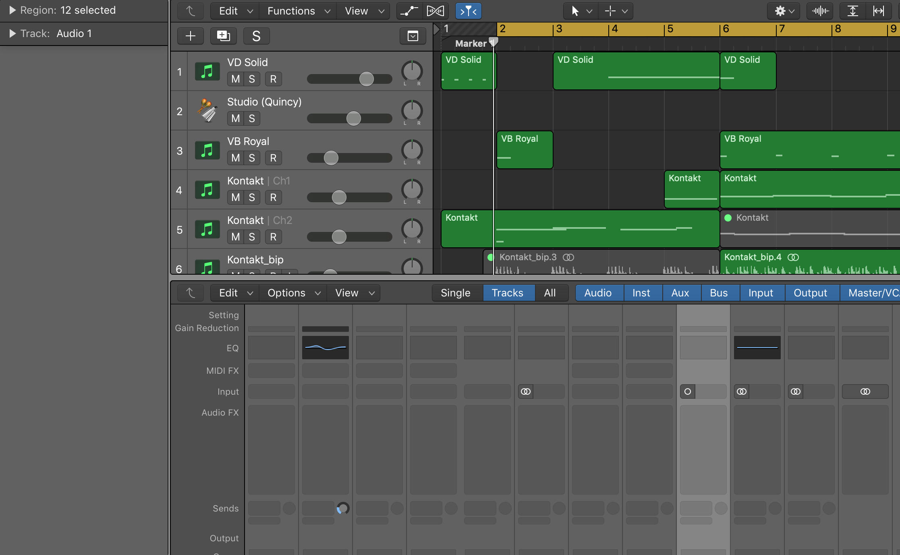Toggle the Aux channel filter button
Image resolution: width=900 pixels, height=555 pixels.
click(680, 293)
